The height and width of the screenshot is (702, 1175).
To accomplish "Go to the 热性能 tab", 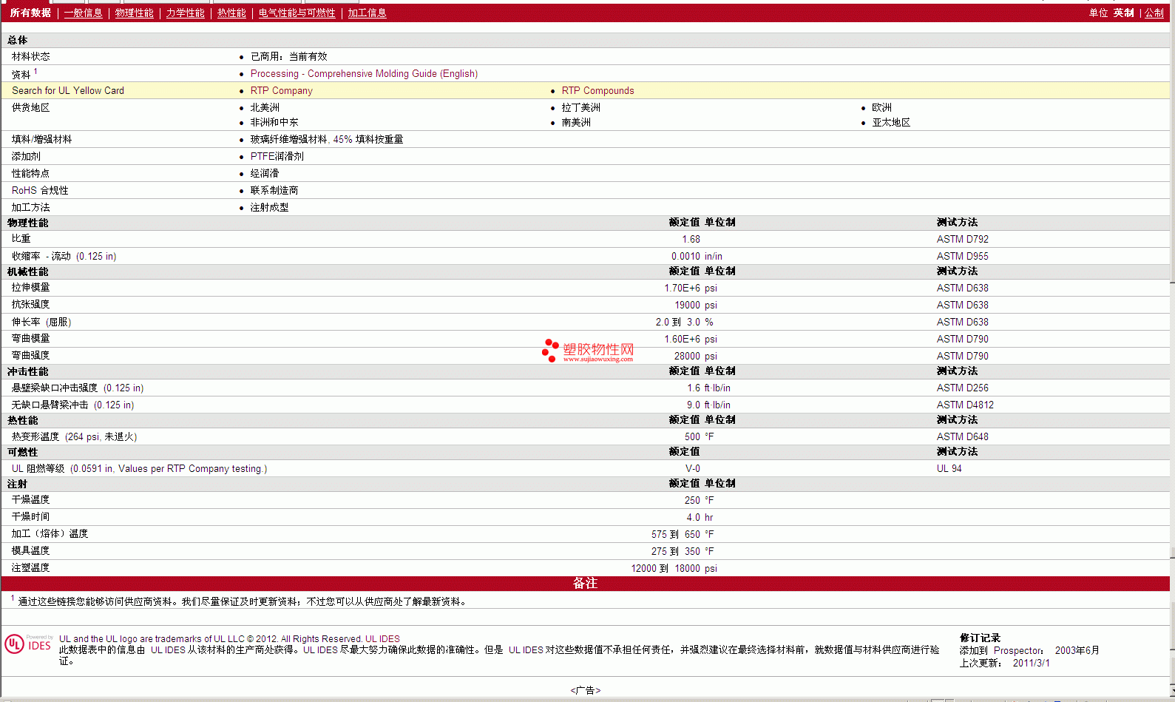I will tap(231, 13).
